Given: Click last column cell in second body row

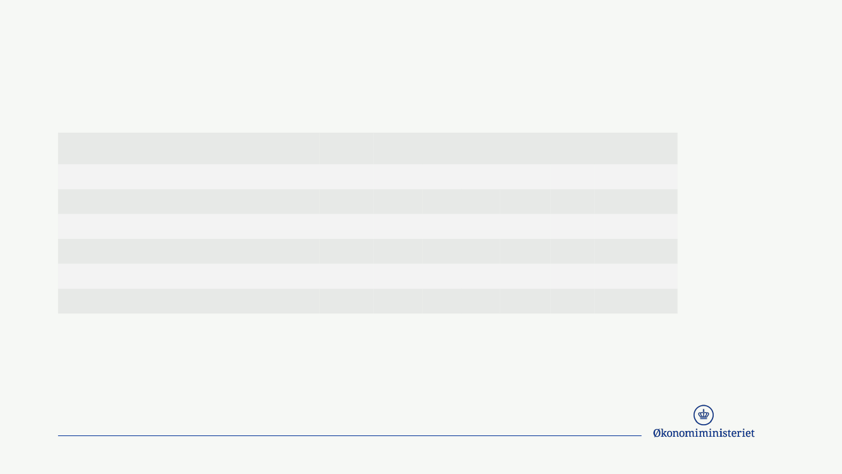Looking at the screenshot, I should pos(635,202).
